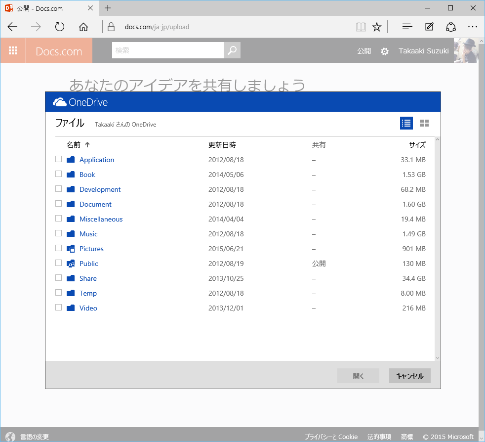Open プライバシーと Cookie footer link

coord(331,437)
